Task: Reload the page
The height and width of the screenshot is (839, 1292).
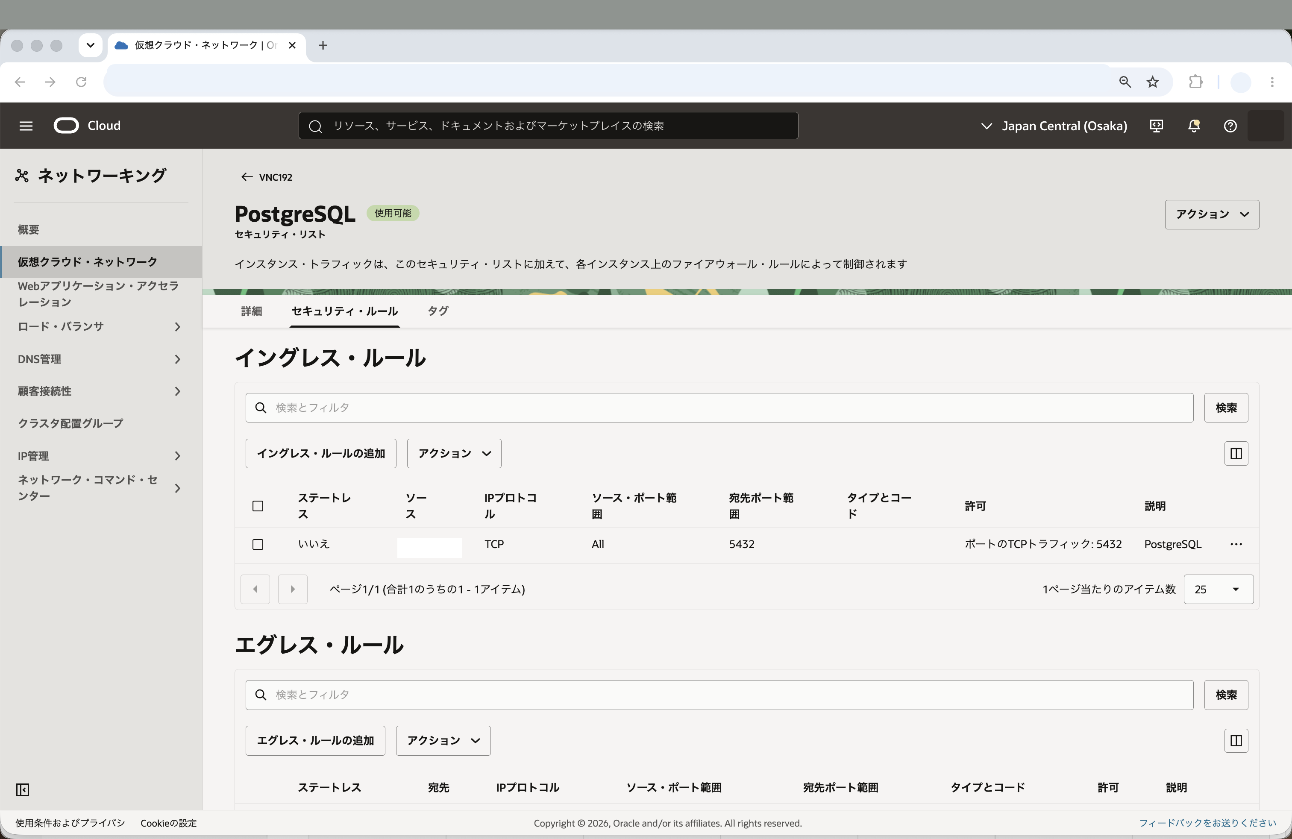Action: [x=81, y=82]
